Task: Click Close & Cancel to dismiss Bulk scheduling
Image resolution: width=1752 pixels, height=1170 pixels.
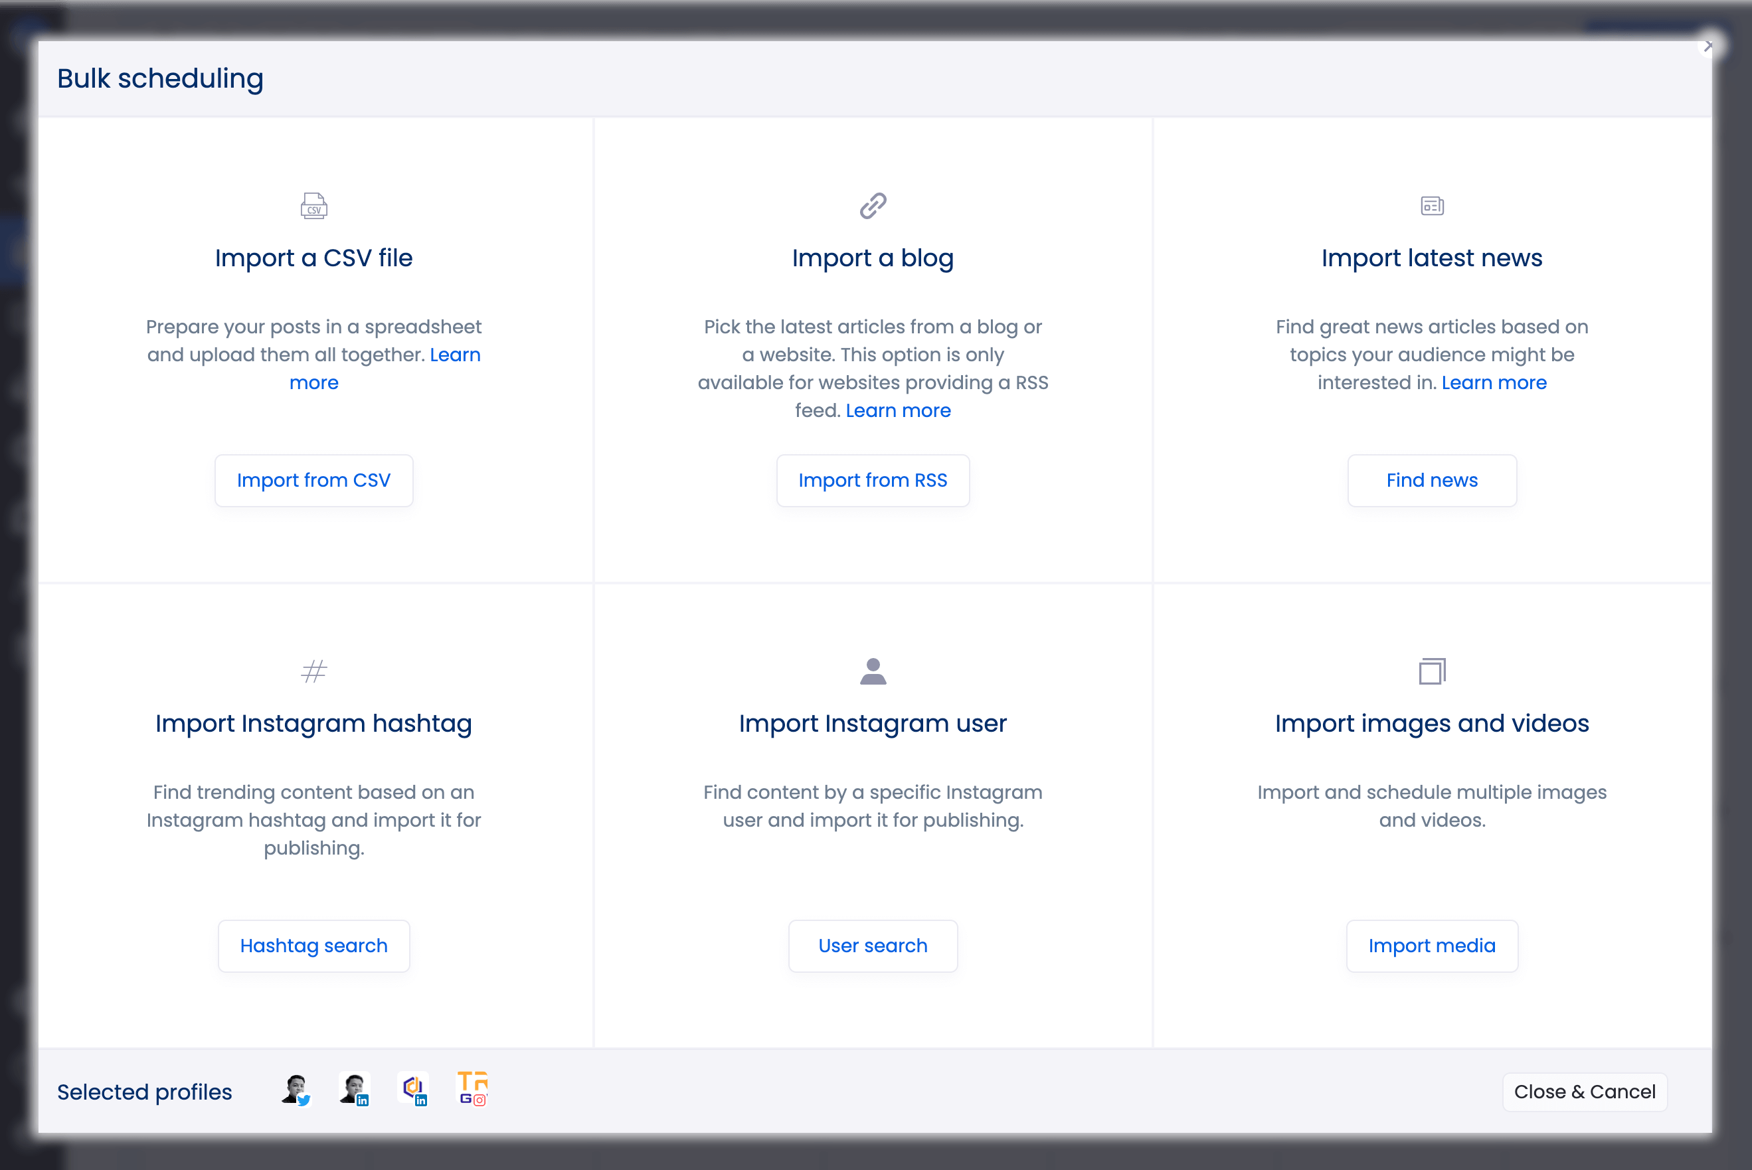Action: tap(1585, 1092)
